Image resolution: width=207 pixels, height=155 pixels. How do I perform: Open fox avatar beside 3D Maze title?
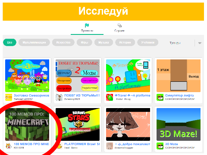click(x=160, y=146)
